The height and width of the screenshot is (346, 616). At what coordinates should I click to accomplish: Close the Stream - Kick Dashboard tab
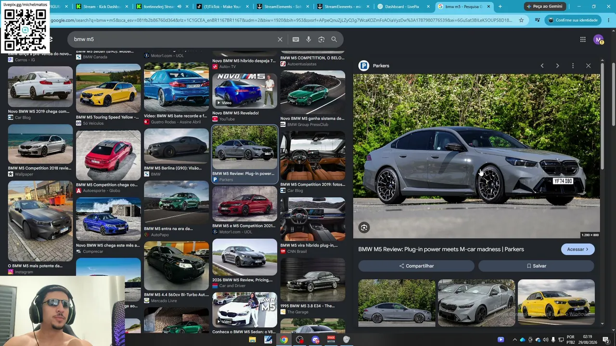pyautogui.click(x=127, y=7)
